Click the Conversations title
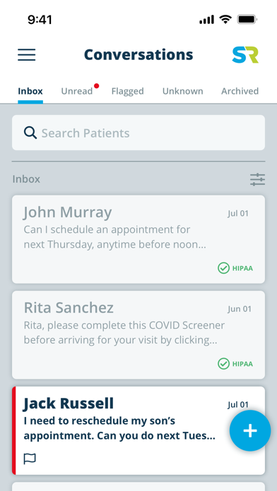 click(138, 55)
